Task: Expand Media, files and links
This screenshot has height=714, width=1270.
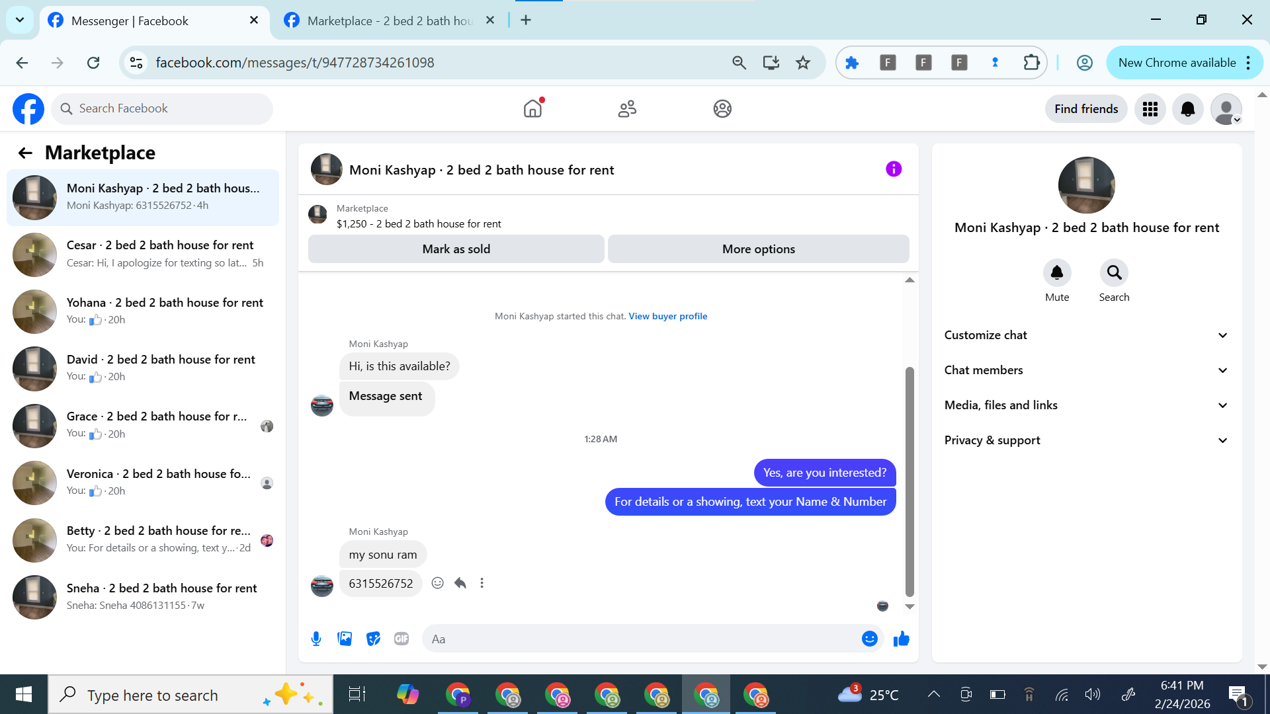Action: click(1086, 405)
